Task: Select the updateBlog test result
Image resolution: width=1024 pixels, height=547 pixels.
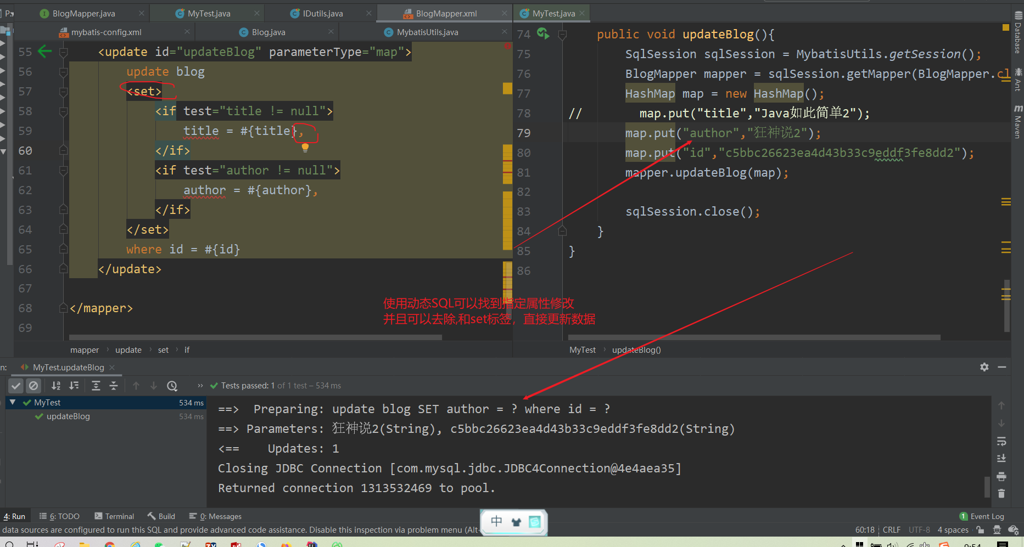Action: (68, 416)
